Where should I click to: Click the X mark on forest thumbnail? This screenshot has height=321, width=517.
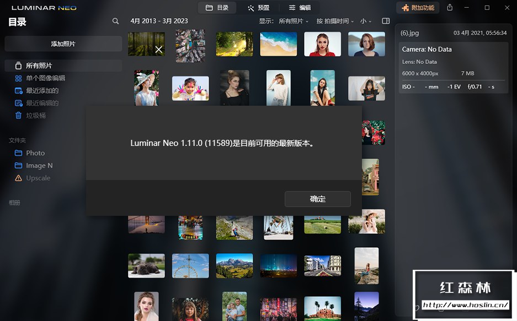[x=159, y=50]
